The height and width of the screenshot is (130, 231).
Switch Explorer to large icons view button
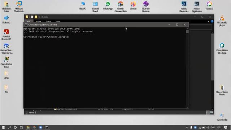212,112
